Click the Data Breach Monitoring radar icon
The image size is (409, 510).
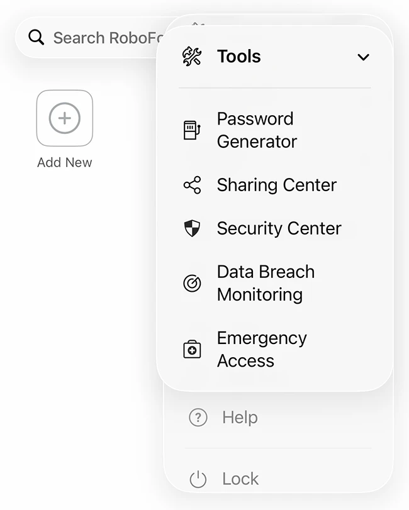(x=192, y=284)
